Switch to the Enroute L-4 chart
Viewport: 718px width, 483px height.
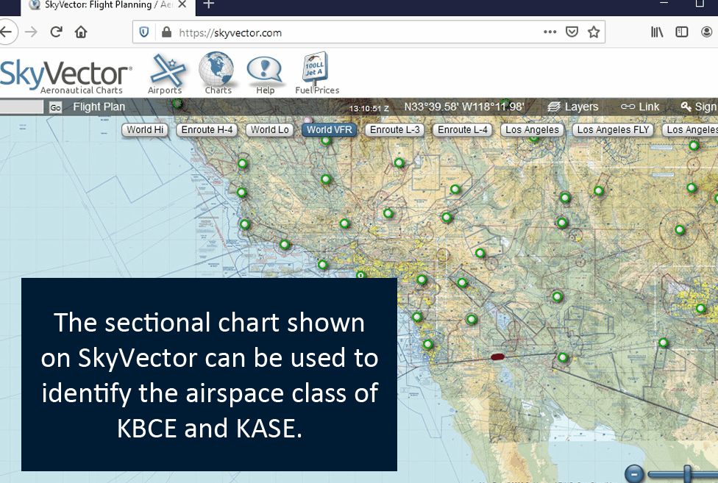[463, 130]
